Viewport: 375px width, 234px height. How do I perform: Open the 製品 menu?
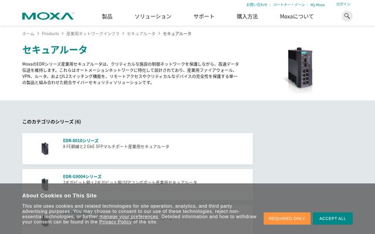pyautogui.click(x=107, y=16)
